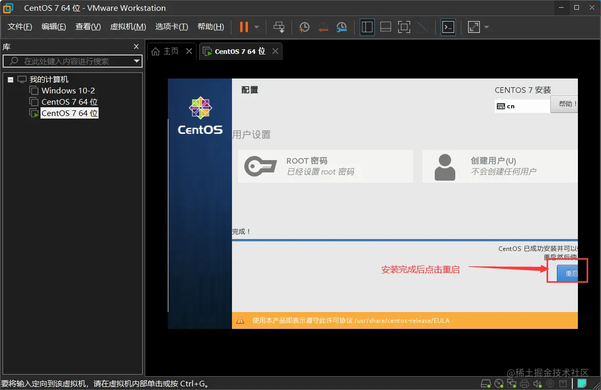The height and width of the screenshot is (390, 601).
Task: Switch to the 主页 tab
Action: click(x=171, y=51)
